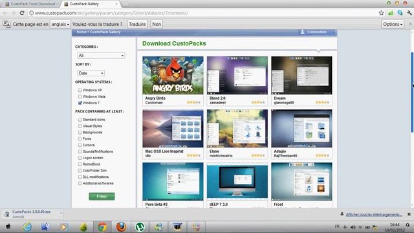Enable the Visual Styles checkbox
Viewport: 414px width, 233px height.
pos(80,126)
